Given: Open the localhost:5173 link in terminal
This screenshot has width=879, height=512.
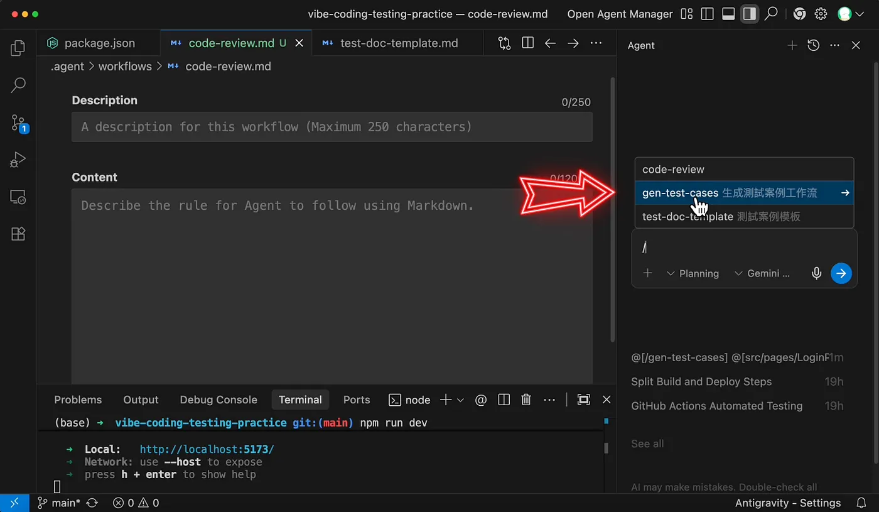Looking at the screenshot, I should coord(207,449).
